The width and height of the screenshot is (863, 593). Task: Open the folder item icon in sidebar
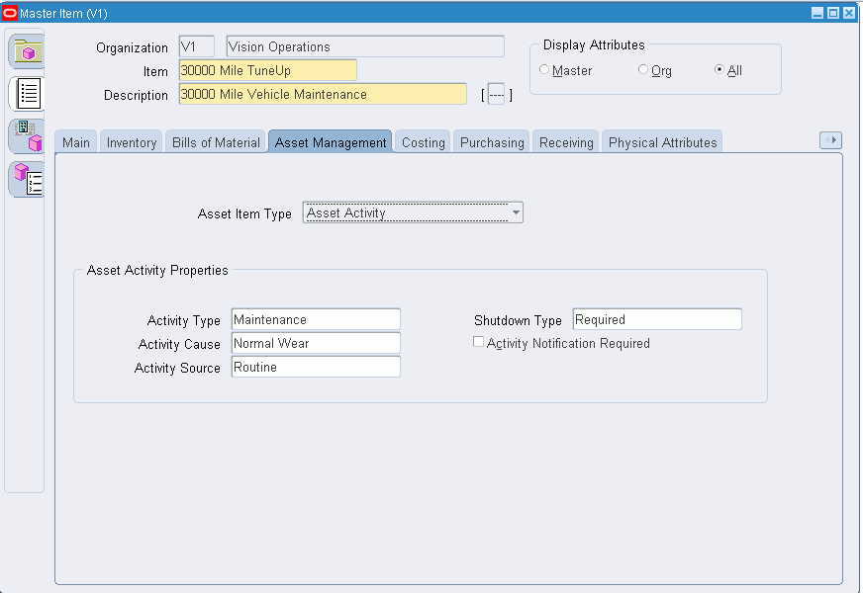tap(27, 51)
